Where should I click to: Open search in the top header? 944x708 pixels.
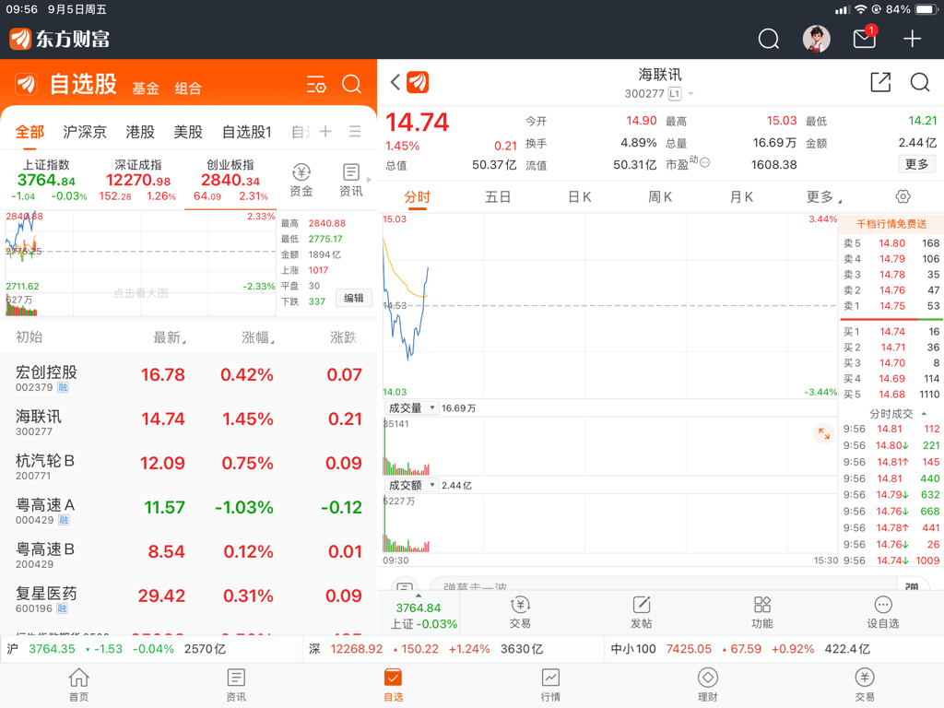click(x=768, y=39)
